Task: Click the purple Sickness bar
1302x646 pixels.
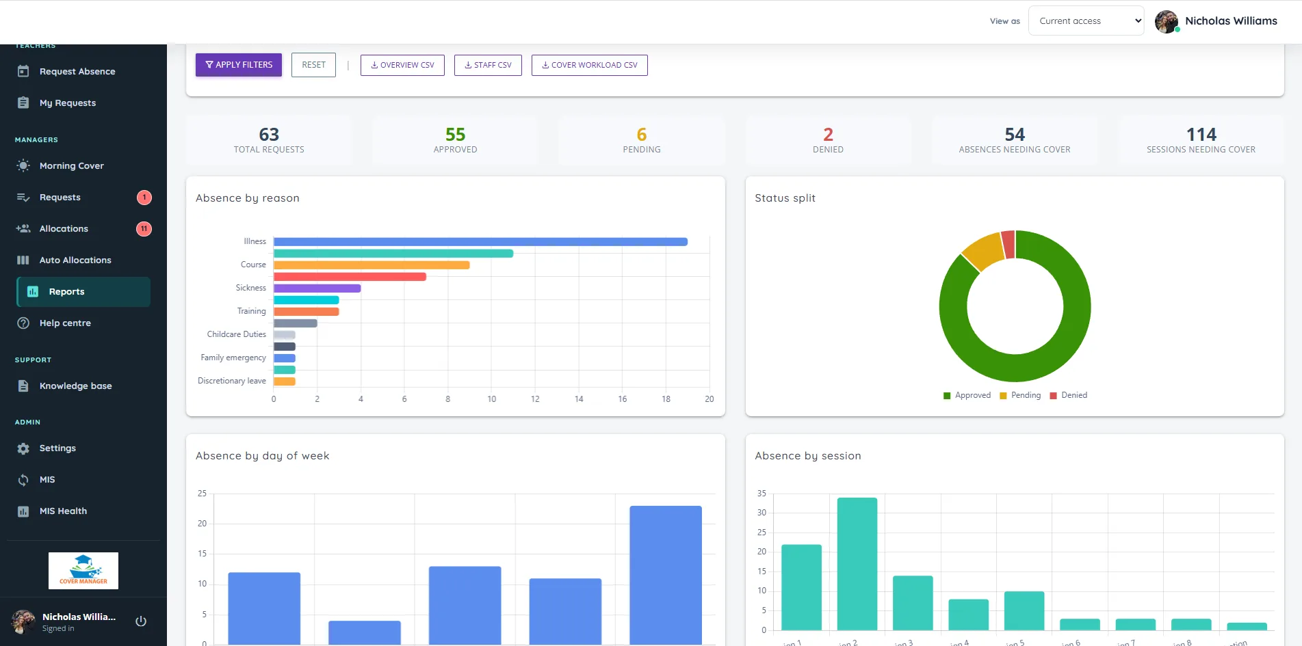Action: pyautogui.click(x=317, y=288)
